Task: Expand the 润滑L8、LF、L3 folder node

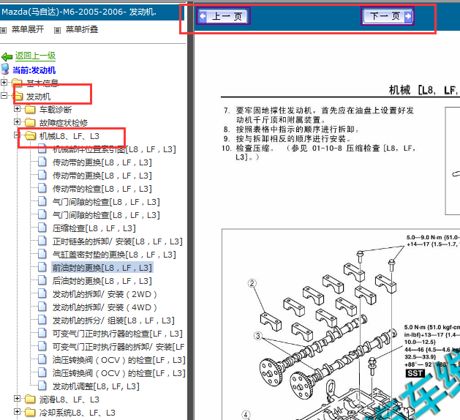Action: tap(17, 398)
